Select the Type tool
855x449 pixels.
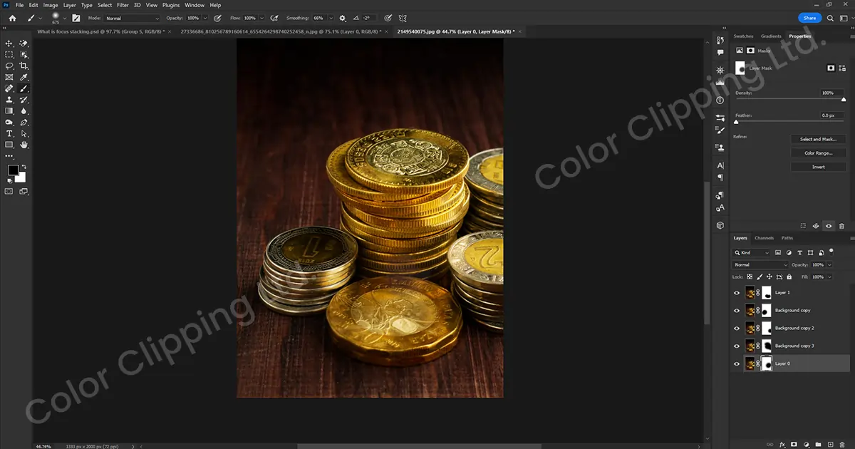pyautogui.click(x=9, y=133)
